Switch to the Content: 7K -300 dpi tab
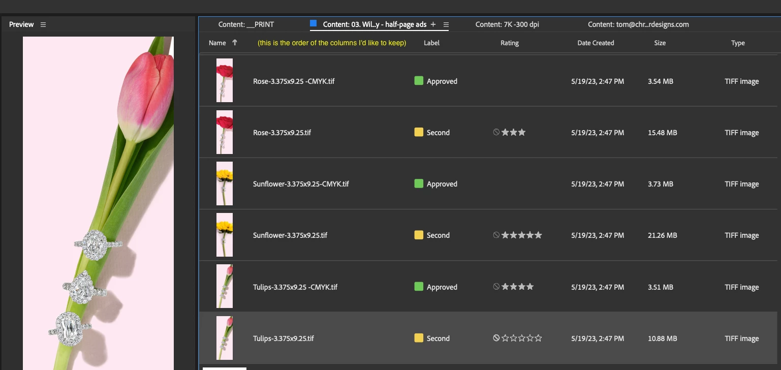 click(x=507, y=24)
